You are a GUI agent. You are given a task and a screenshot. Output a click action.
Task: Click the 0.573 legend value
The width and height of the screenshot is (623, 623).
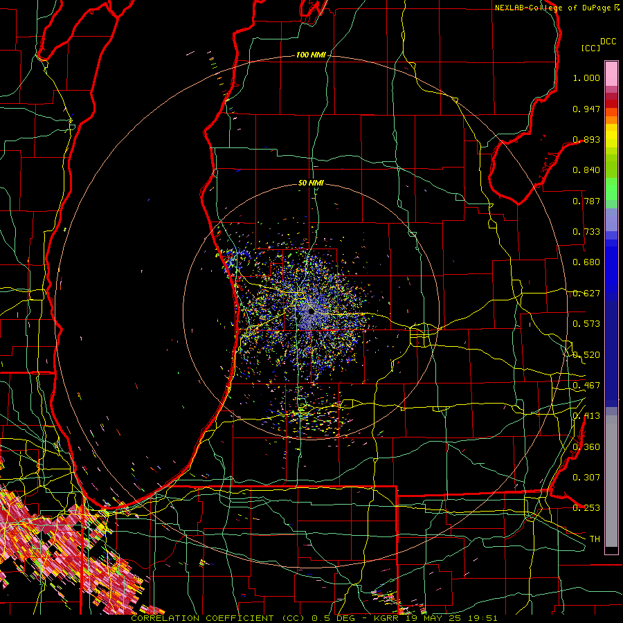(x=586, y=324)
